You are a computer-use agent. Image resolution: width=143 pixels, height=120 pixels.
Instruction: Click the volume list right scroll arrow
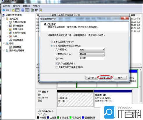(140, 65)
